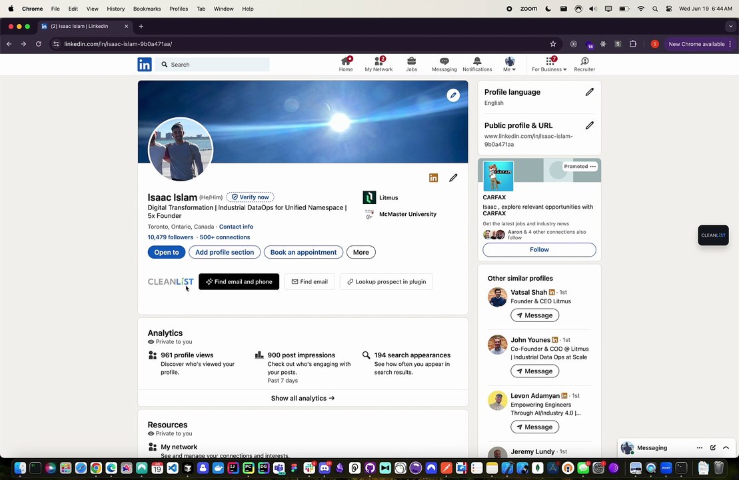
Task: Click Isaac Islam profile photo
Action: pyautogui.click(x=181, y=149)
